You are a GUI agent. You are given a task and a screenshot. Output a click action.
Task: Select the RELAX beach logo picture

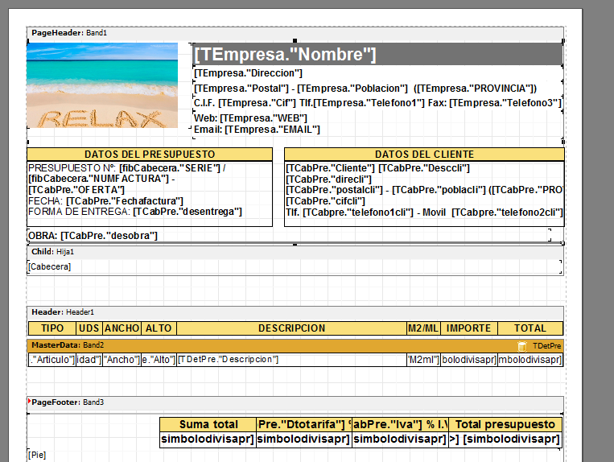pos(102,85)
